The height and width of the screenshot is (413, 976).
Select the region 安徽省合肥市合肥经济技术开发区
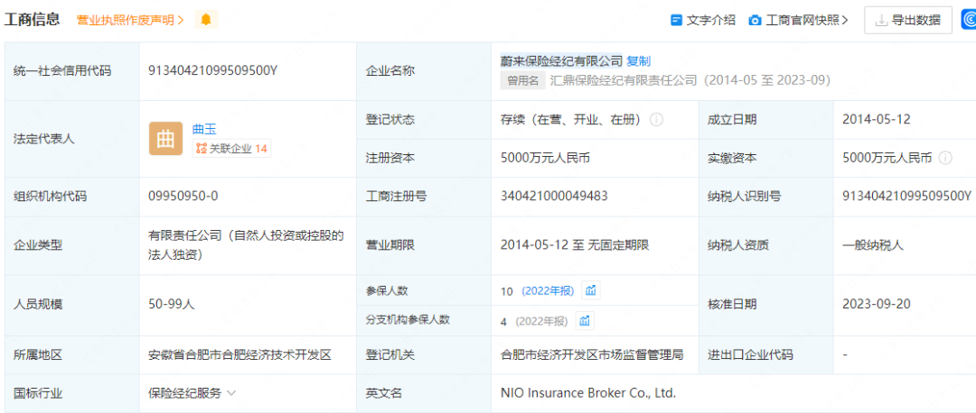239,355
